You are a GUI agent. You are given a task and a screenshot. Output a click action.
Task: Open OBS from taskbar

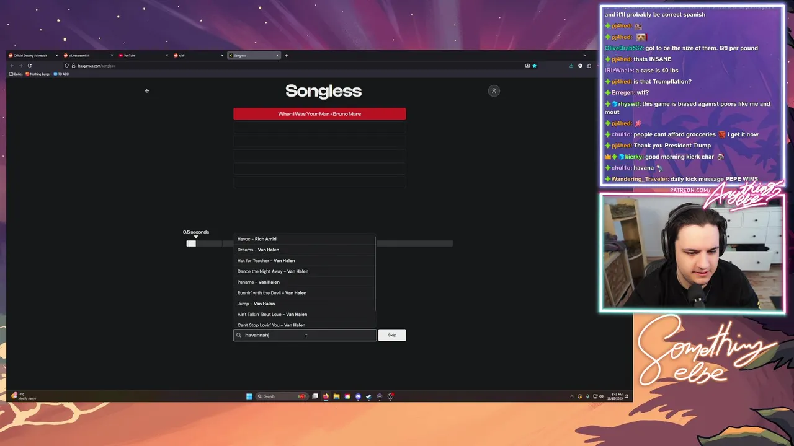click(x=390, y=396)
